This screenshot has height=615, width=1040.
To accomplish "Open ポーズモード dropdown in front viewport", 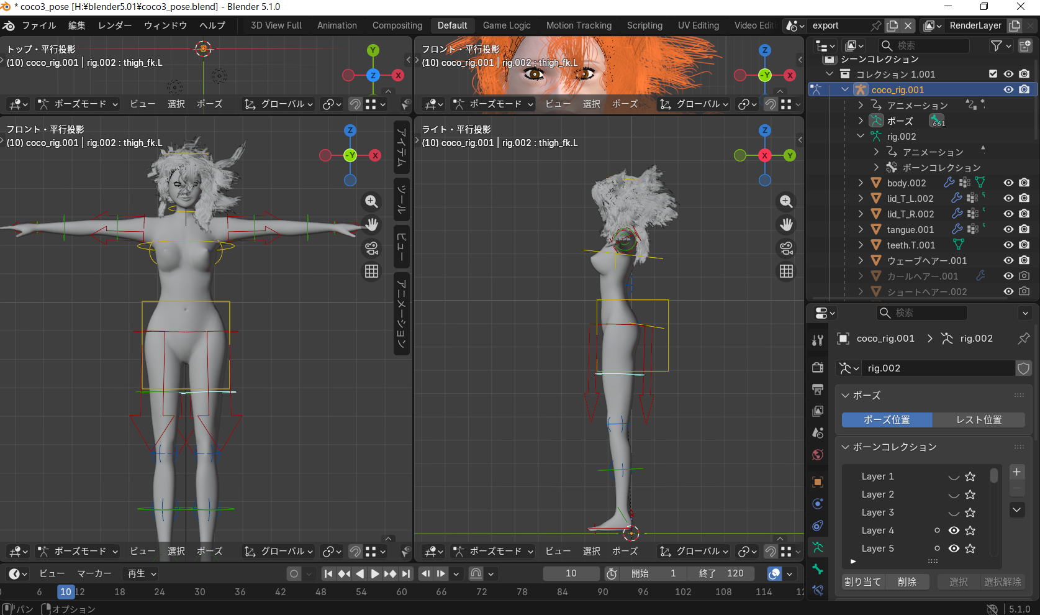I will (x=78, y=551).
